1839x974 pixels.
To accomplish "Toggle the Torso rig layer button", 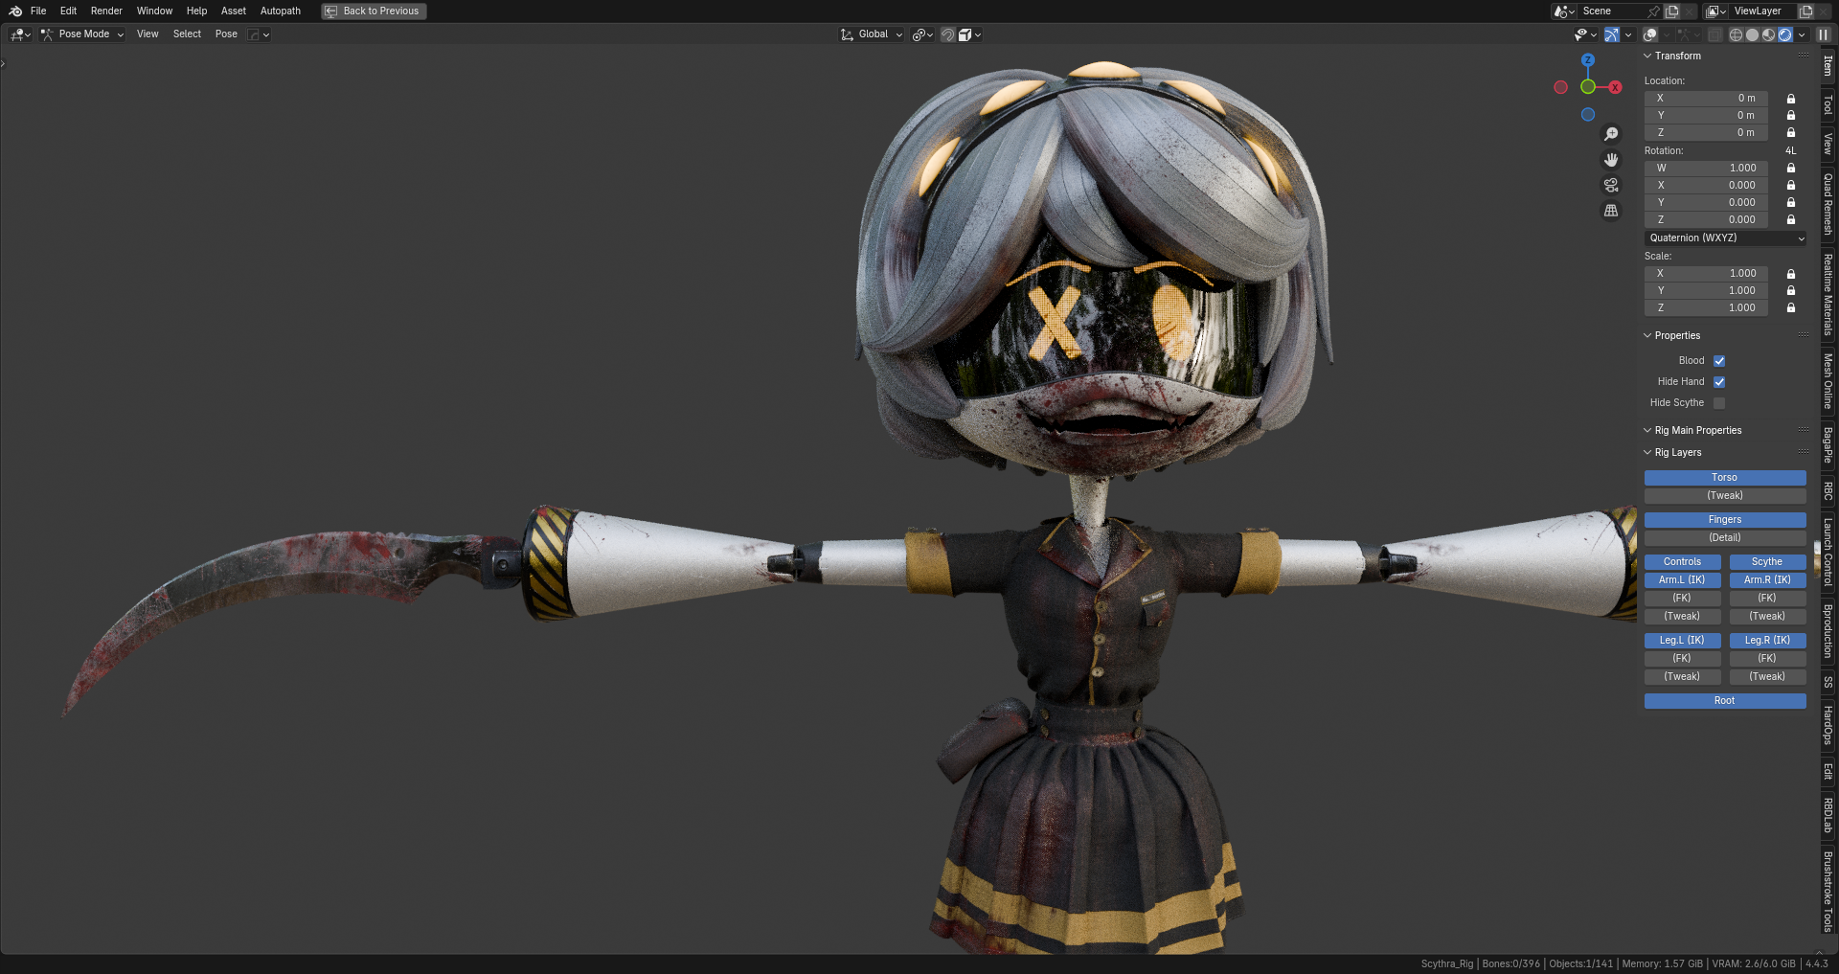I will click(1725, 478).
